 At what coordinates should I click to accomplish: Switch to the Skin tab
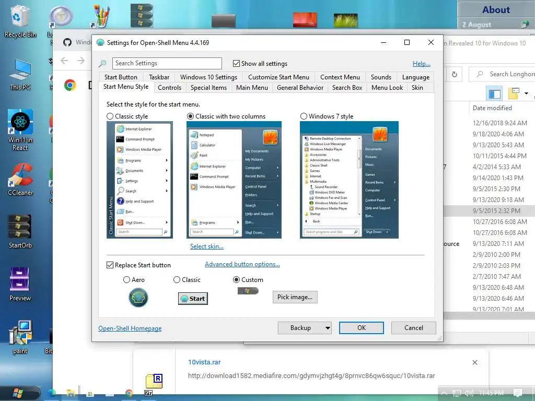[x=417, y=88]
